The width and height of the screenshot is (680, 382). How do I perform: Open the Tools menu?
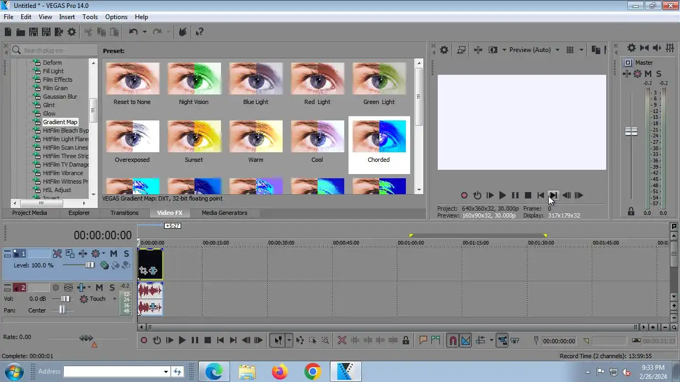pos(90,17)
